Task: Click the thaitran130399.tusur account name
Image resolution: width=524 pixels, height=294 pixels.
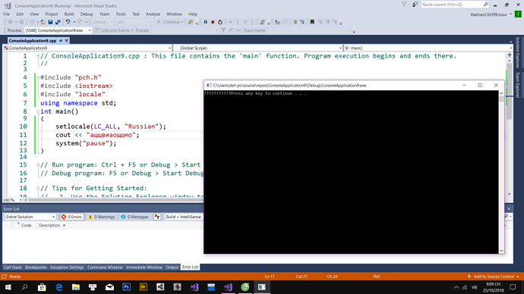Action: (x=488, y=14)
